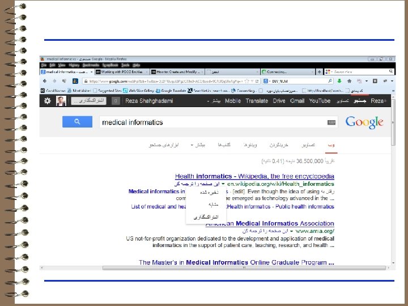This screenshot has width=408, height=306.
Task: Click the green Downloads arrow icon
Action: coord(339,81)
